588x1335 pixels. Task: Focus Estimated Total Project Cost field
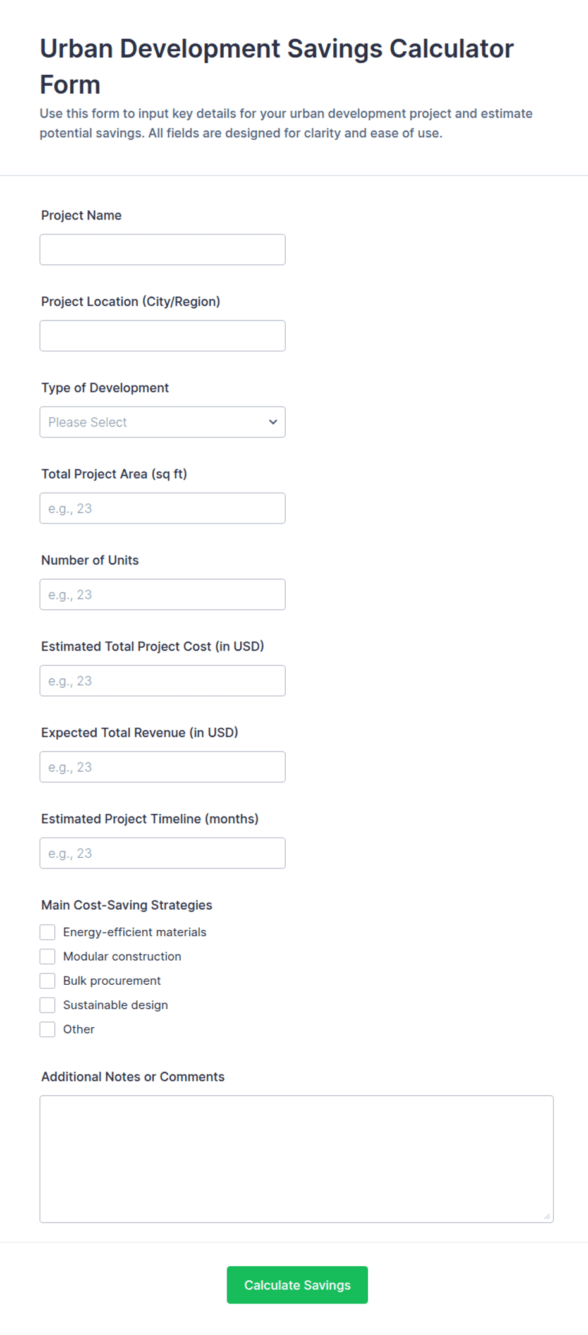[162, 681]
